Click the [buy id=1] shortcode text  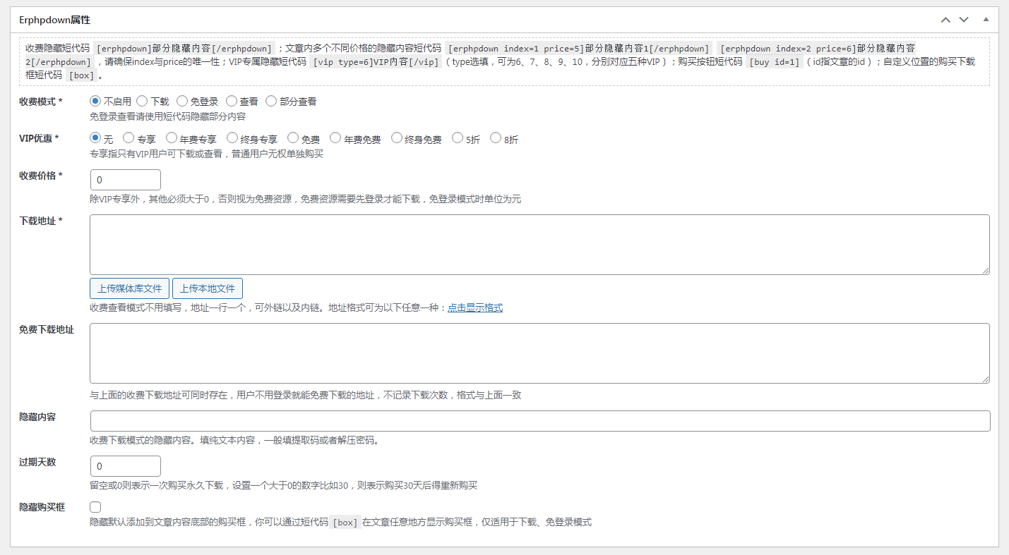pos(774,62)
